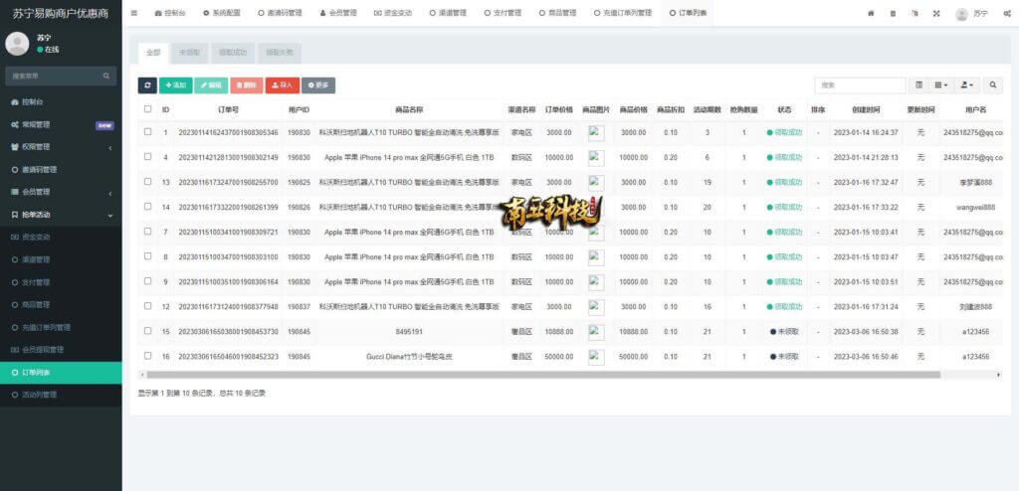The image size is (1019, 491).
Task: Toggle the sidebar hamburger menu icon
Action: tap(134, 13)
